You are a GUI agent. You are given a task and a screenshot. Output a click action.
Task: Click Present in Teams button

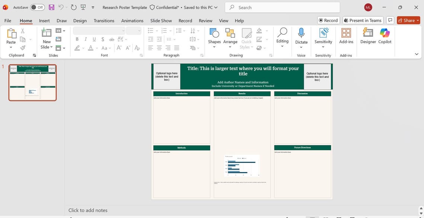pos(363,20)
